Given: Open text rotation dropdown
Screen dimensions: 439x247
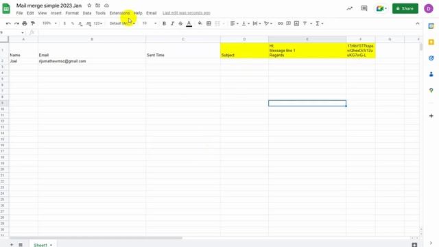Looking at the screenshot, I should [268, 23].
